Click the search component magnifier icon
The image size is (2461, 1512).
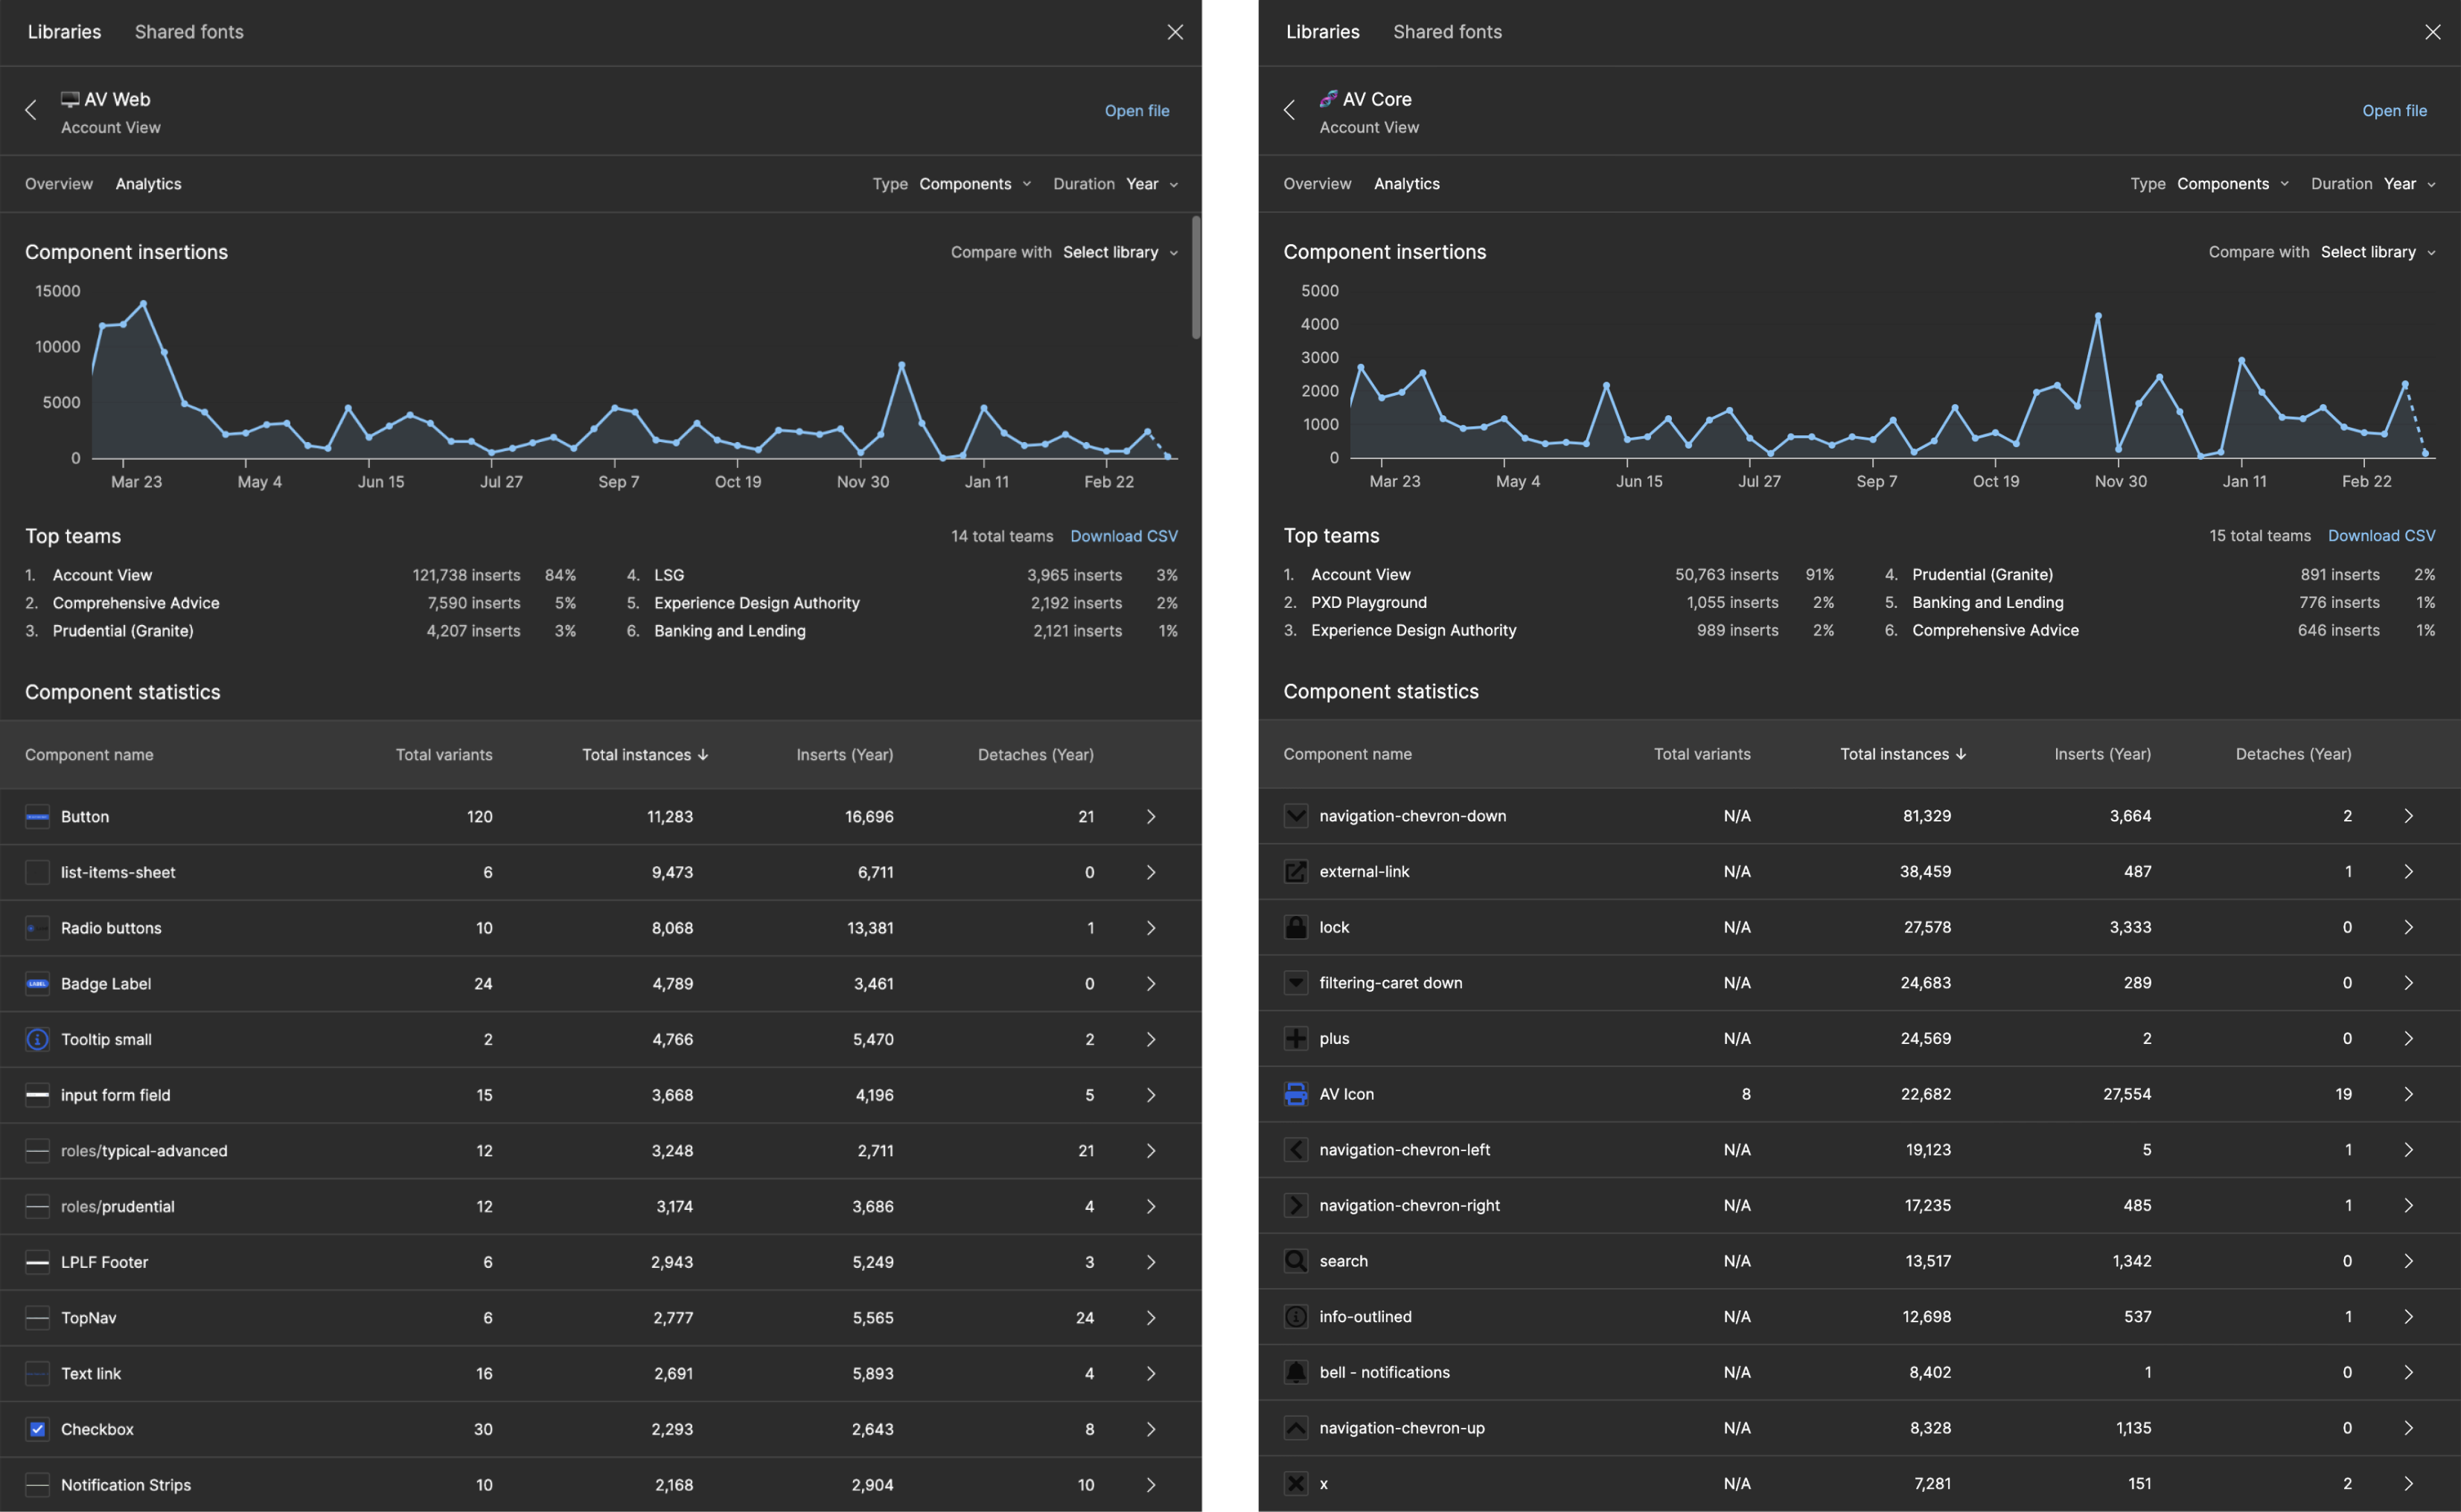[1295, 1261]
